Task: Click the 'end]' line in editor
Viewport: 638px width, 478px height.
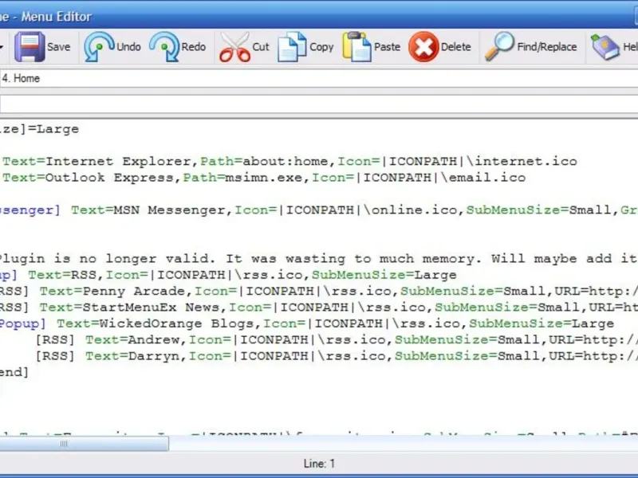Action: point(14,373)
